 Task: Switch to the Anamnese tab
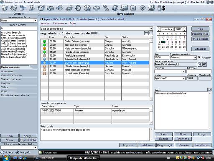(19, 71)
